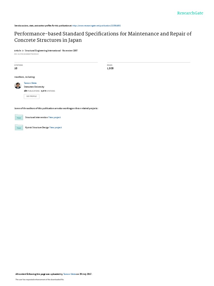Click the article title heading
This screenshot has width=214, height=286.
pyautogui.click(x=103, y=37)
